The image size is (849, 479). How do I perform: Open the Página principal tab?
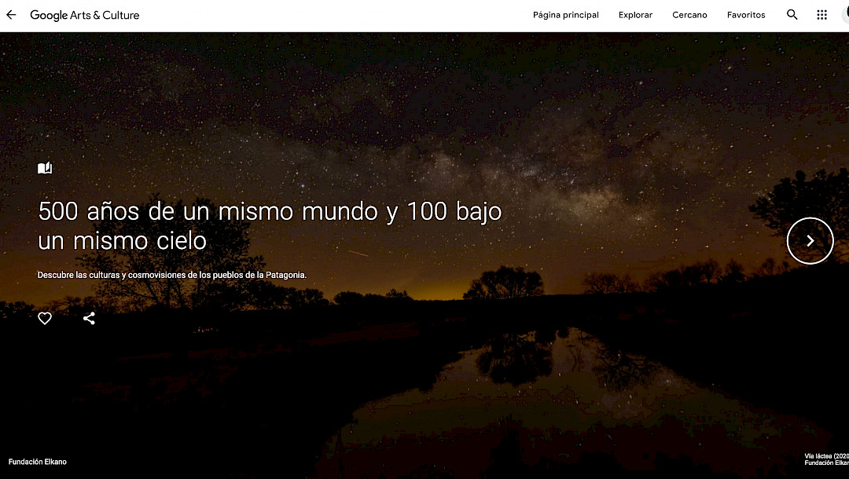[x=565, y=15]
